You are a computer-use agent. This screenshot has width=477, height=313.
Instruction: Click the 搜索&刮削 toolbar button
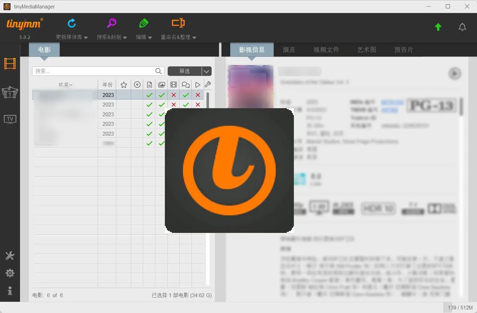coord(111,29)
